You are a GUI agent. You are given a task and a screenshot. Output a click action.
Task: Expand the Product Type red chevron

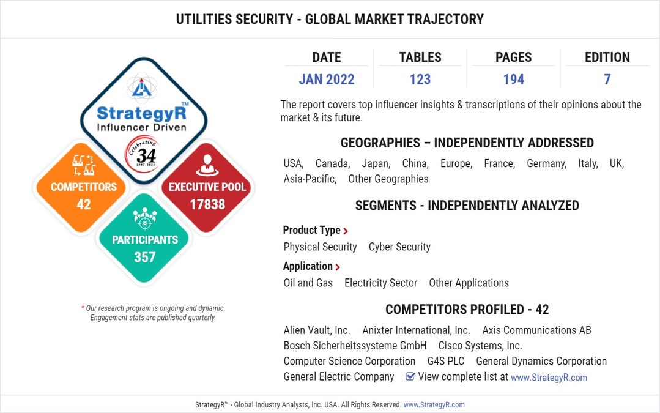[346, 231]
